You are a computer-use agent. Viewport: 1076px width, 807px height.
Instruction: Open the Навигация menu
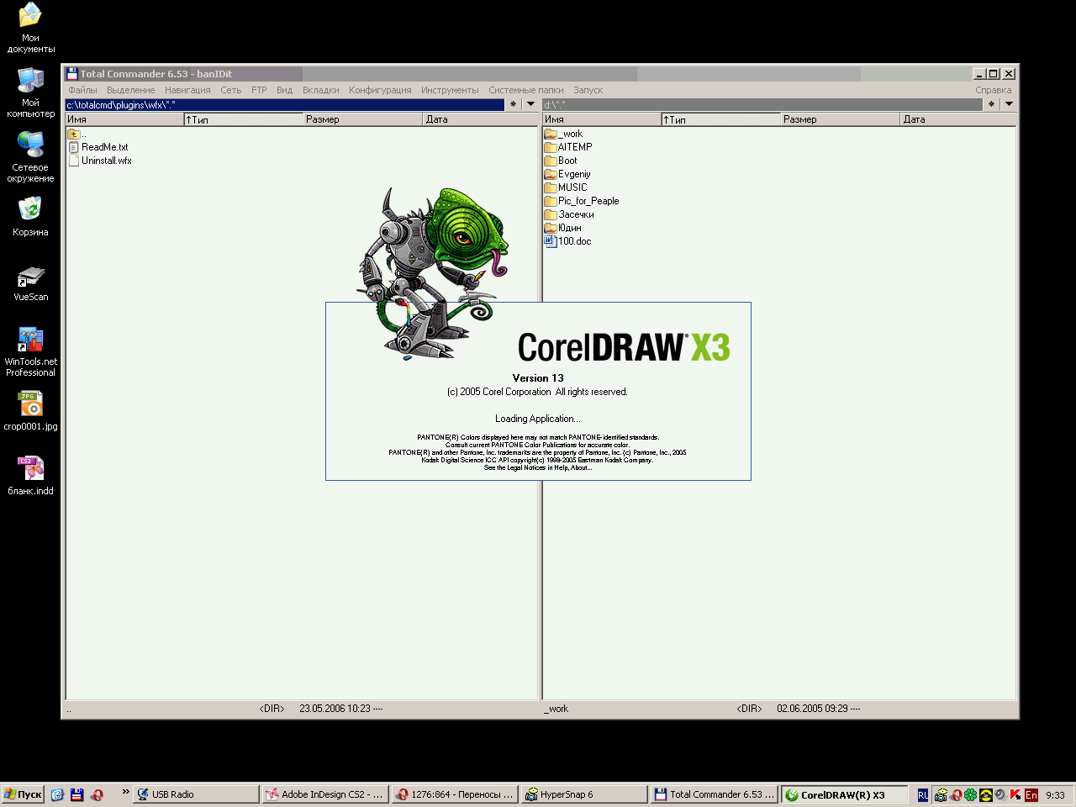(x=187, y=90)
